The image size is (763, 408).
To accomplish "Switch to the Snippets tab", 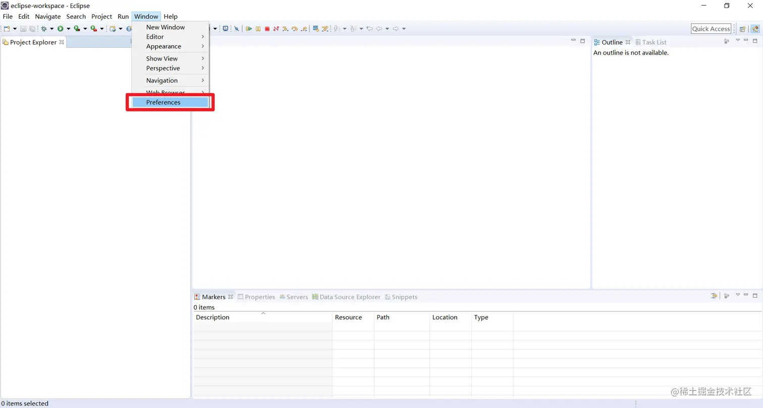I will pyautogui.click(x=401, y=297).
